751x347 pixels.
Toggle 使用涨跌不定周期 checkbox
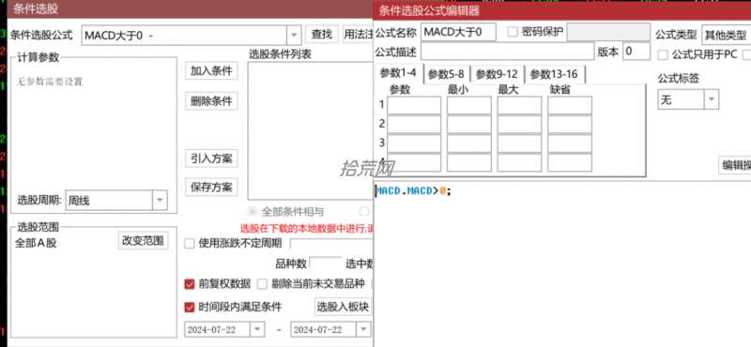[x=190, y=244]
